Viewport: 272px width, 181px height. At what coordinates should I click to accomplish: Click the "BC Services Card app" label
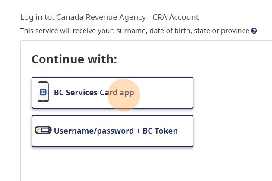point(94,93)
